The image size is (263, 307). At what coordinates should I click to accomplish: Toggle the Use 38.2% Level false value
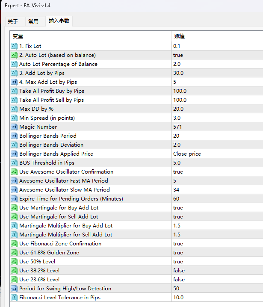point(179,271)
